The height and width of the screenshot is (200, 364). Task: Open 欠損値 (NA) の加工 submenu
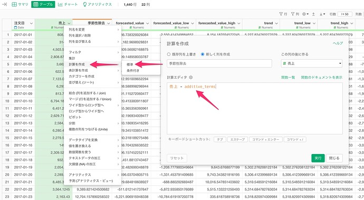tap(92, 164)
